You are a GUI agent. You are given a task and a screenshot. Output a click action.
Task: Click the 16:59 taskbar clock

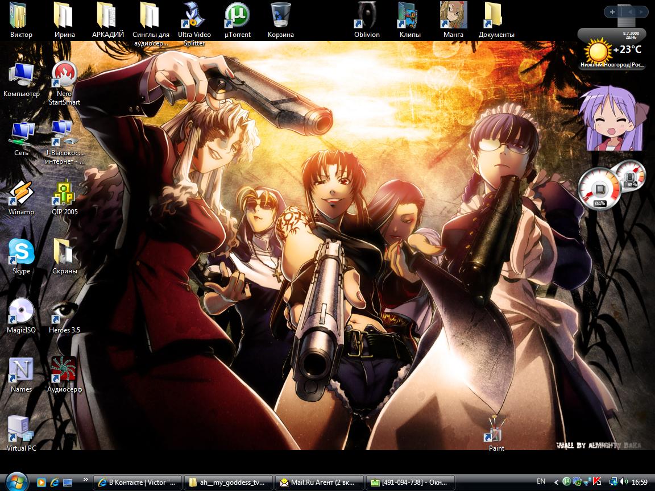(640, 482)
